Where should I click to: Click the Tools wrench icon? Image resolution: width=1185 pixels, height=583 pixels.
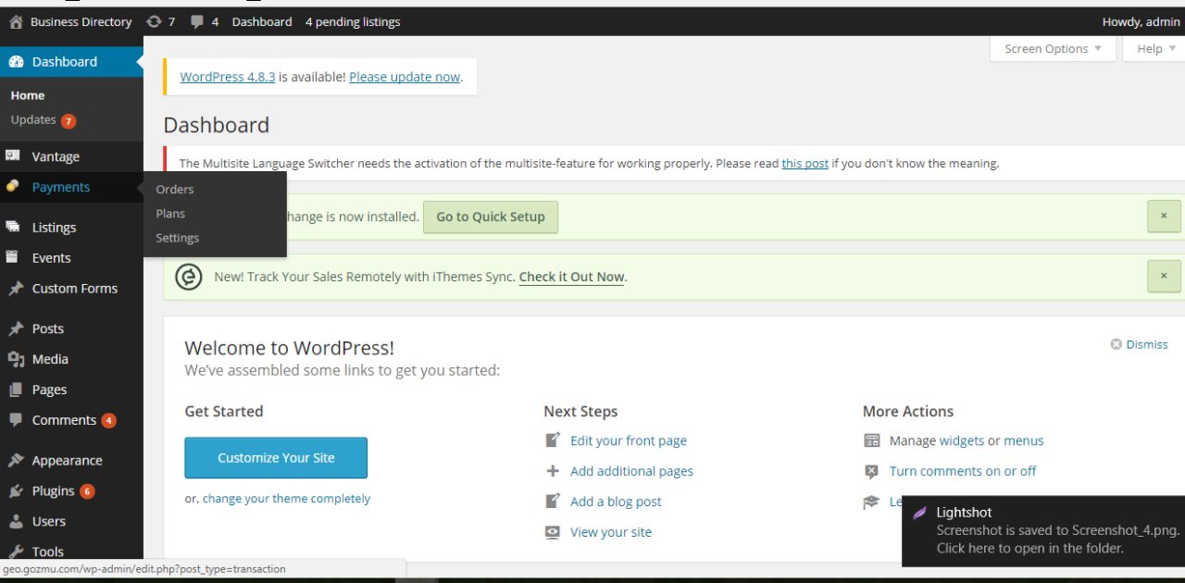point(16,552)
